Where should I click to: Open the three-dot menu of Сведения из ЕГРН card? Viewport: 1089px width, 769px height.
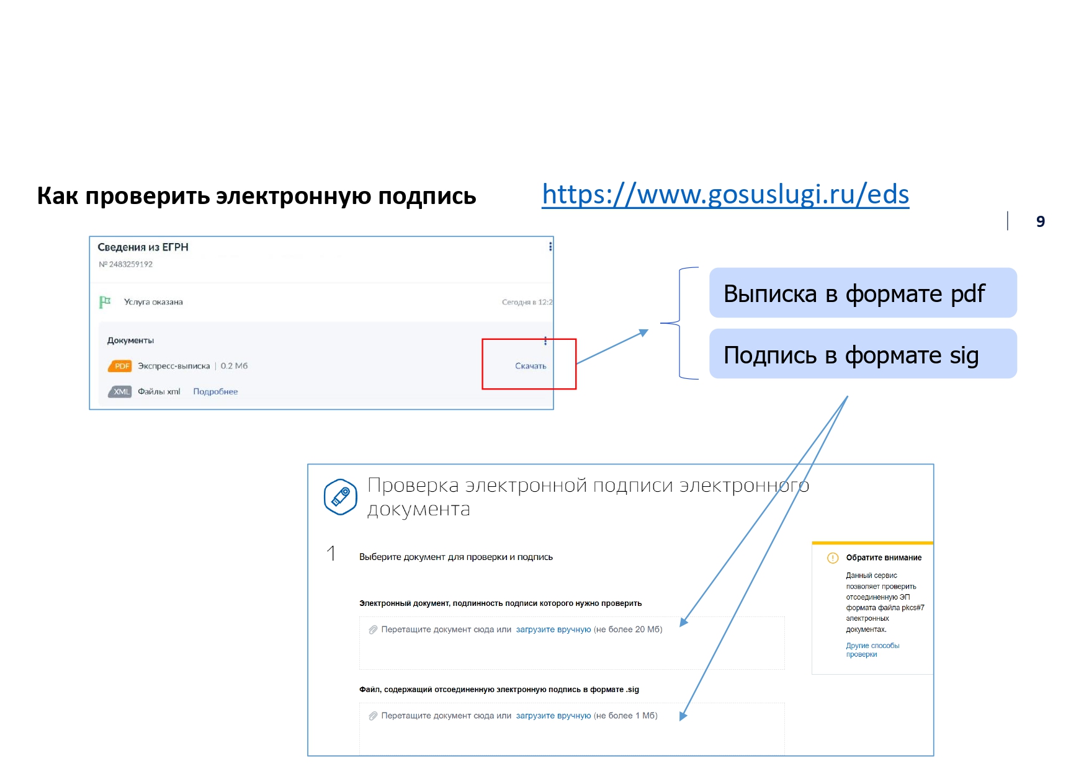550,247
